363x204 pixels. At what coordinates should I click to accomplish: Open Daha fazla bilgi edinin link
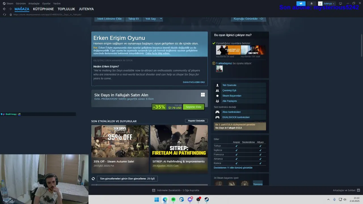tap(158, 53)
